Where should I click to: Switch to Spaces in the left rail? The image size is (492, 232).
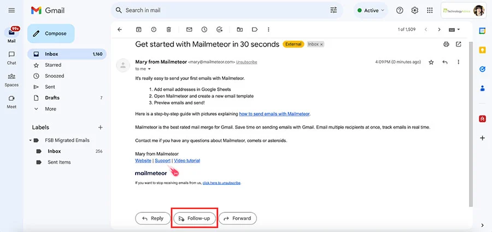tap(11, 80)
